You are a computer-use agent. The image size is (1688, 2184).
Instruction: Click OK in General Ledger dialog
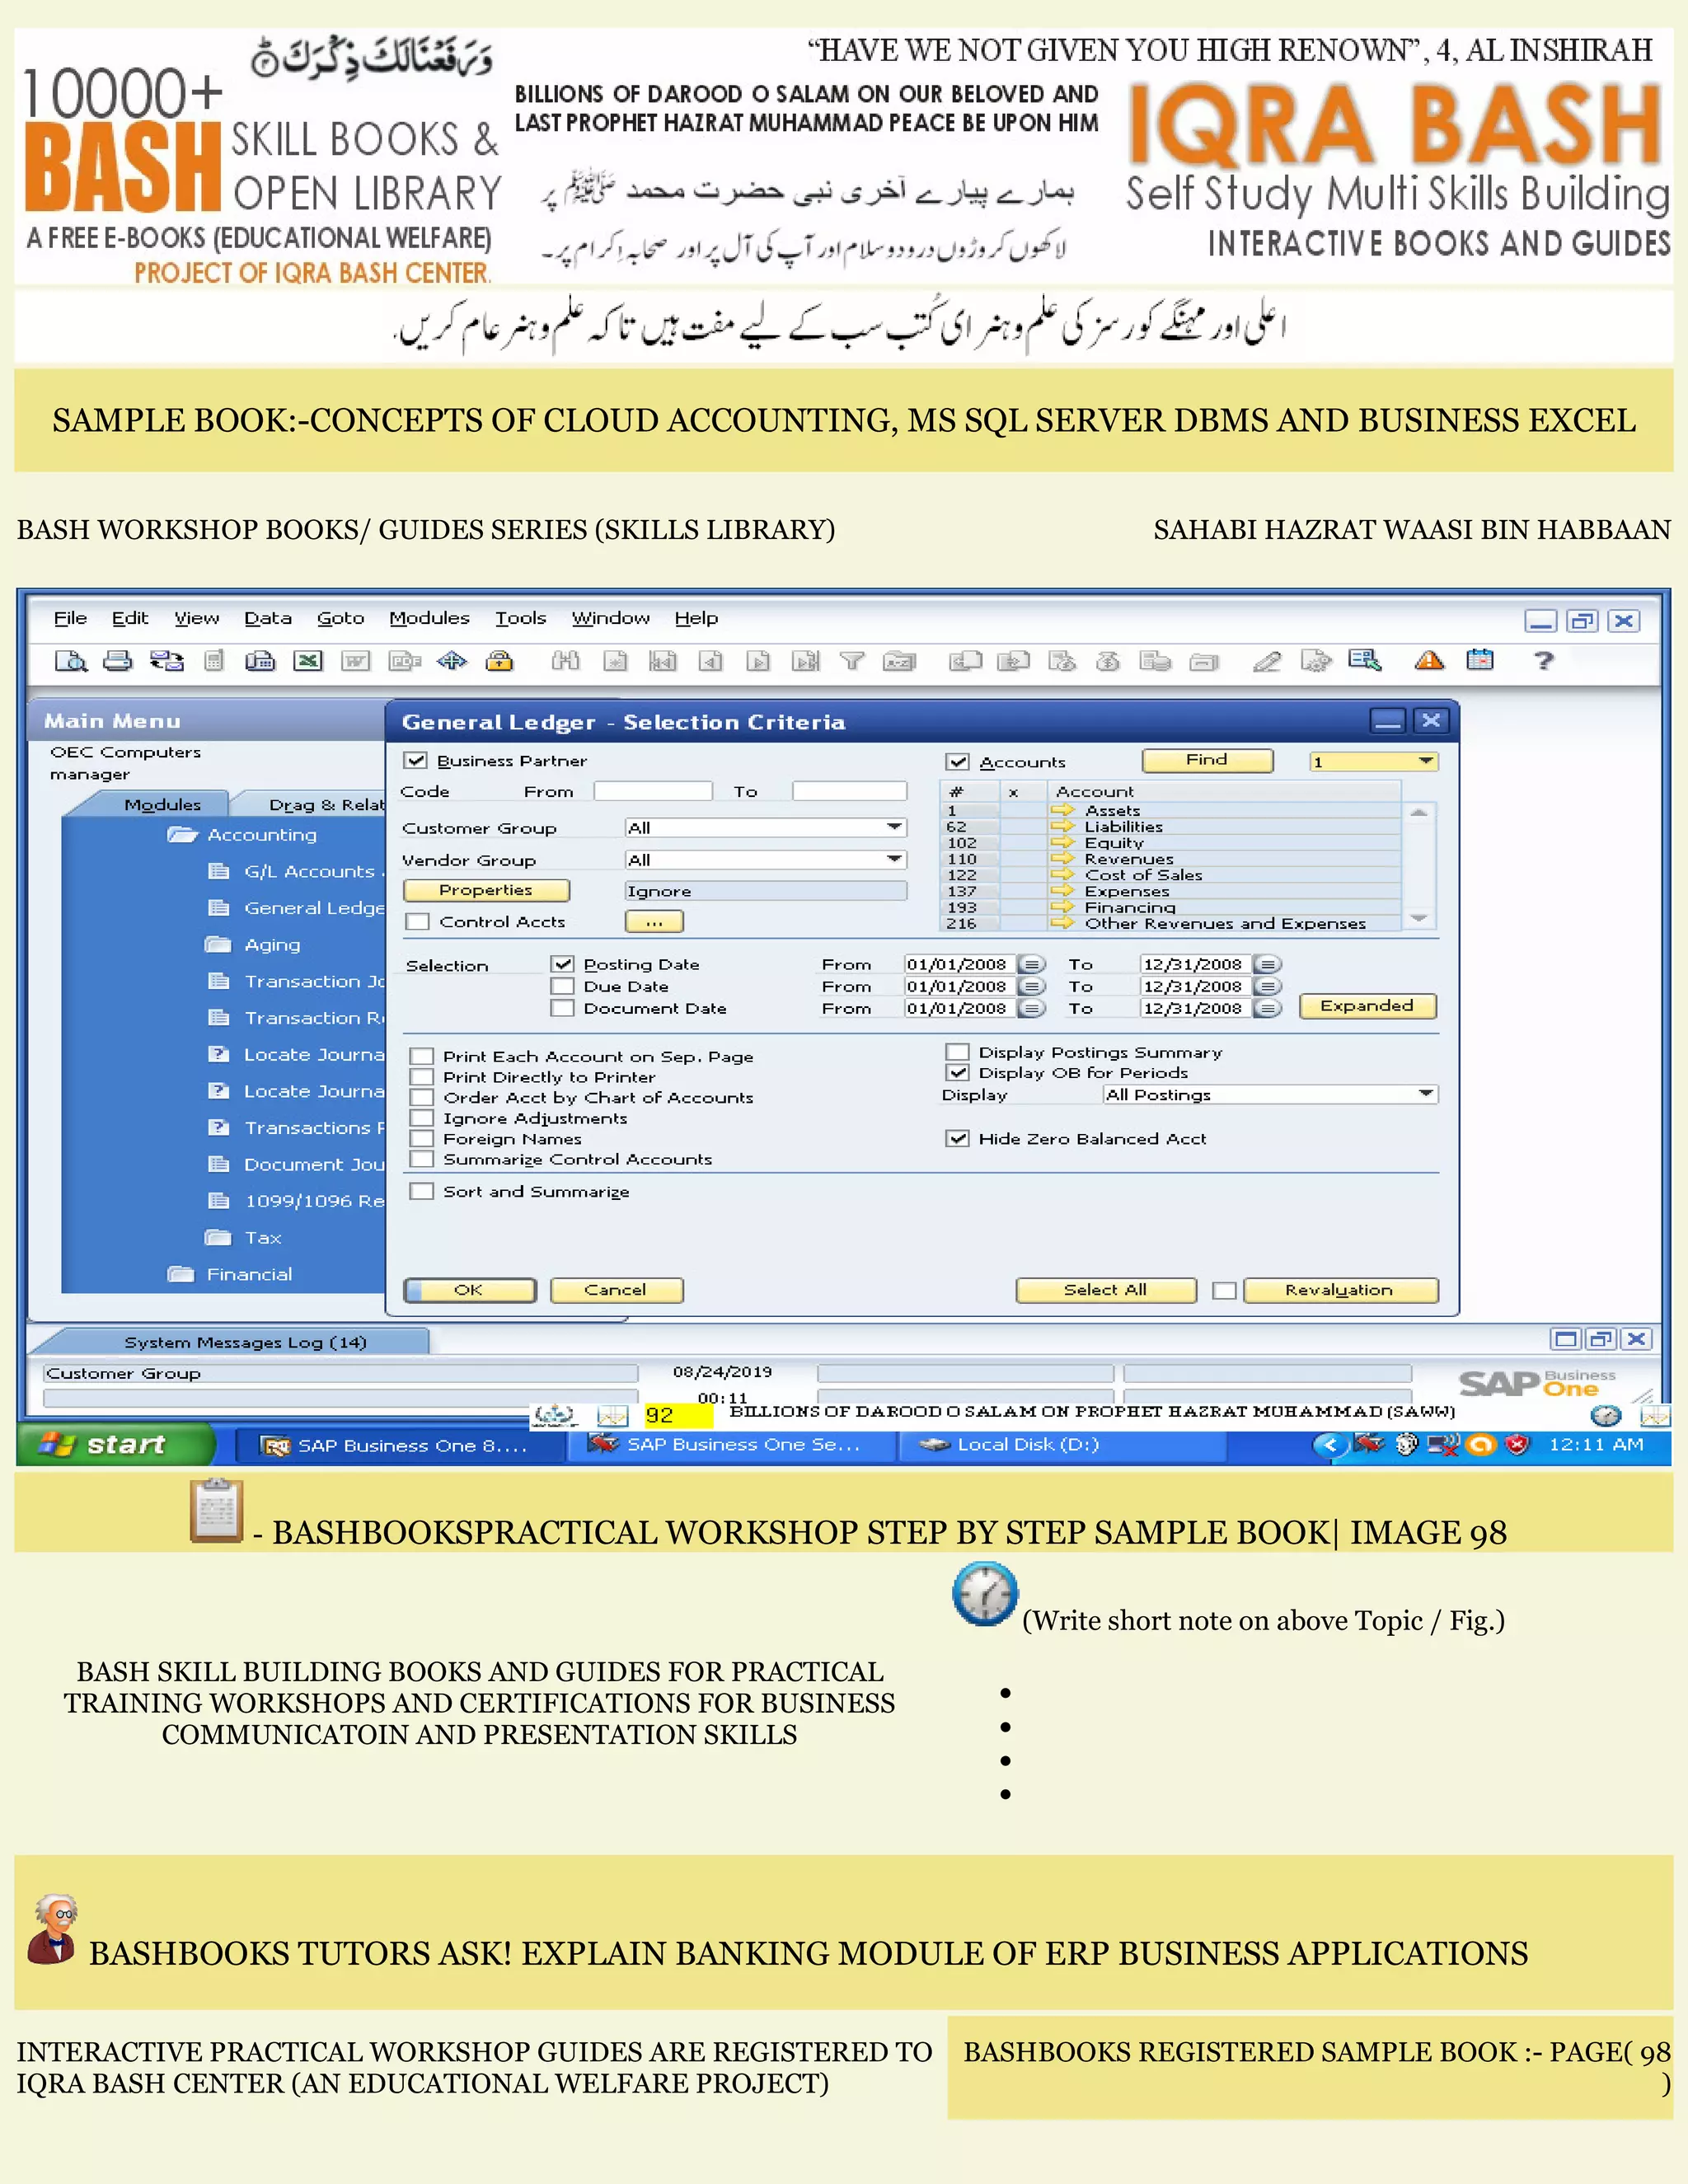pos(469,1290)
